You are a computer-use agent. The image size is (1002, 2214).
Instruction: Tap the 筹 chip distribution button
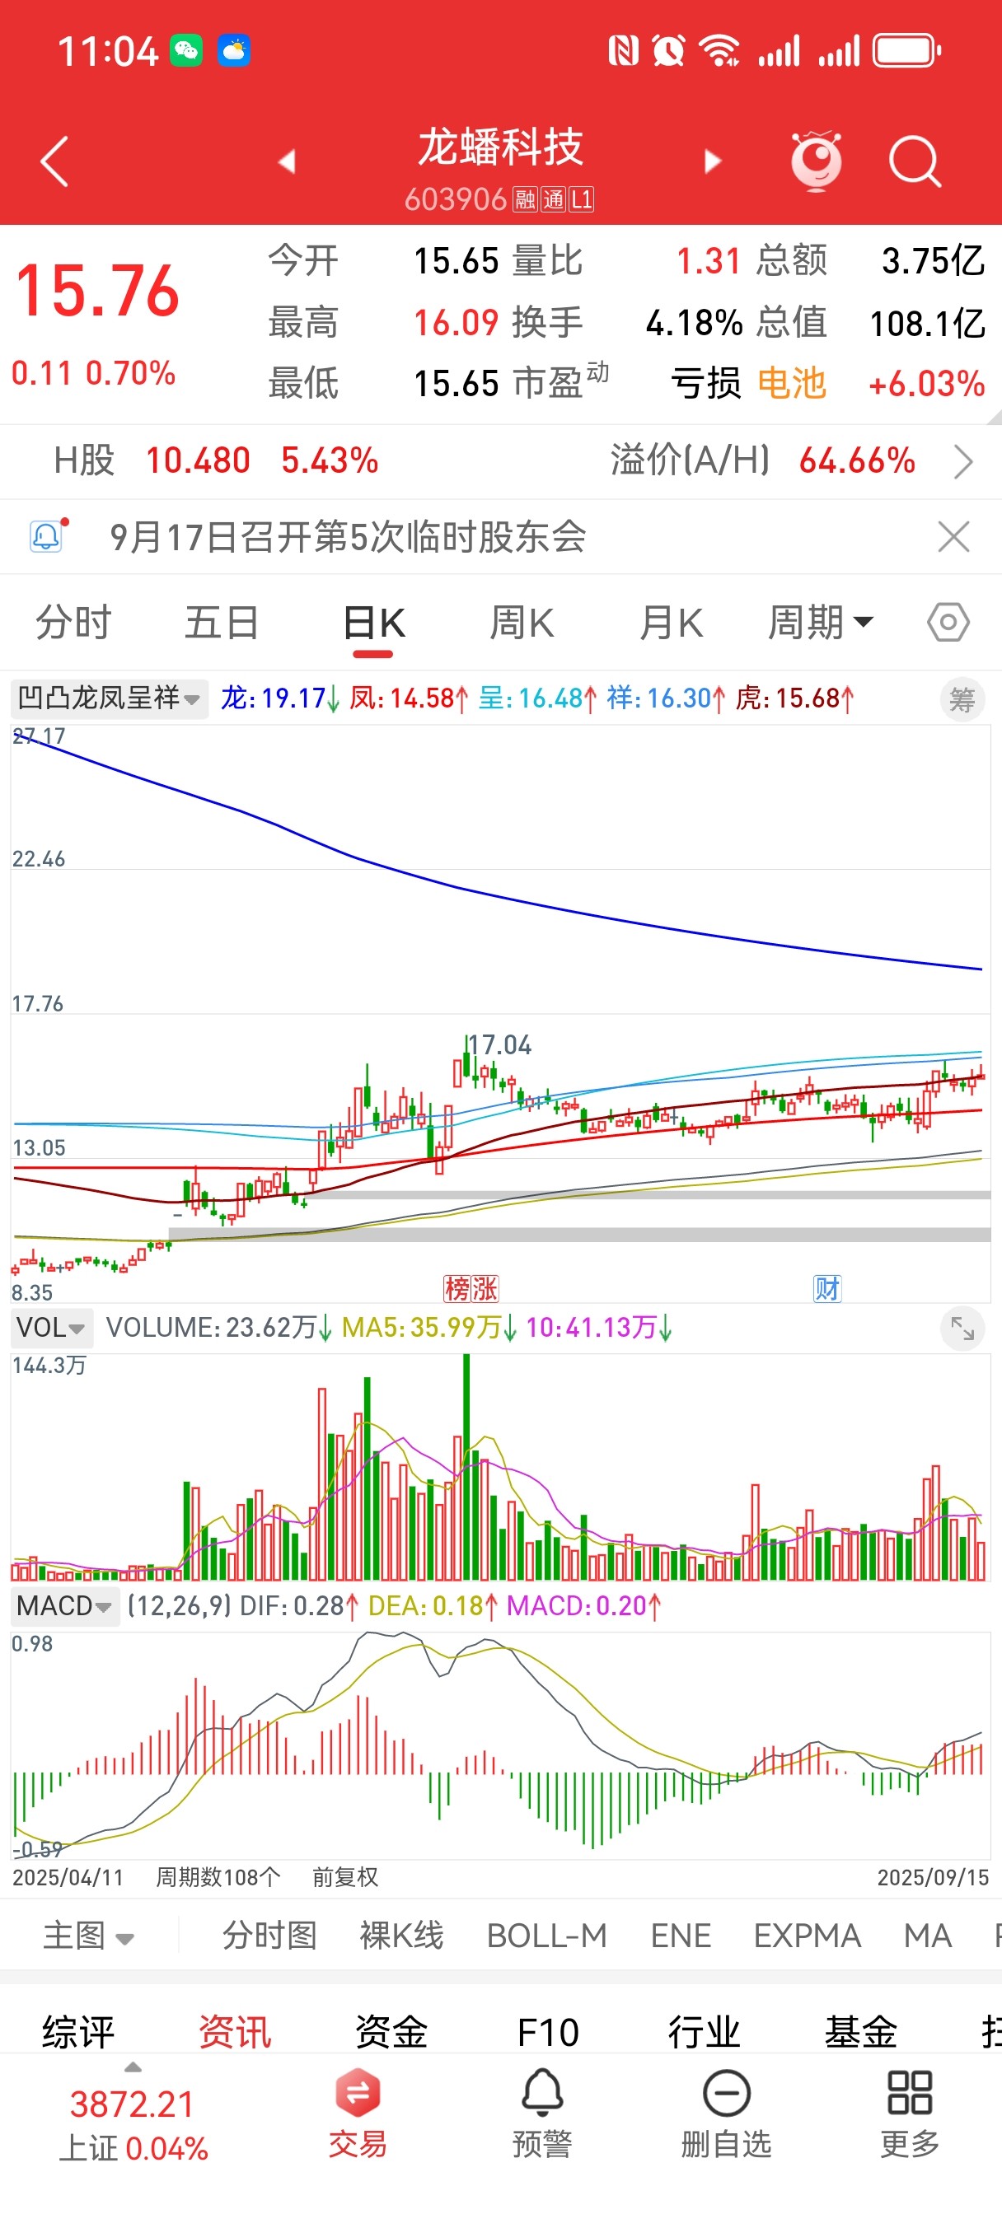coord(962,699)
